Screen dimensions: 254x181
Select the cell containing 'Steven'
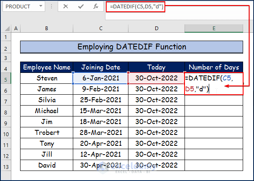46,78
